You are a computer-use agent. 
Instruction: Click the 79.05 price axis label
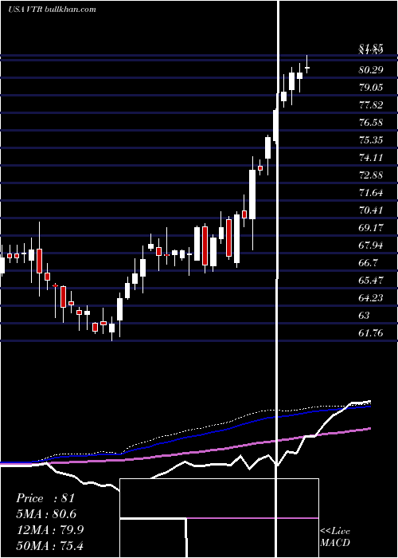tap(371, 87)
